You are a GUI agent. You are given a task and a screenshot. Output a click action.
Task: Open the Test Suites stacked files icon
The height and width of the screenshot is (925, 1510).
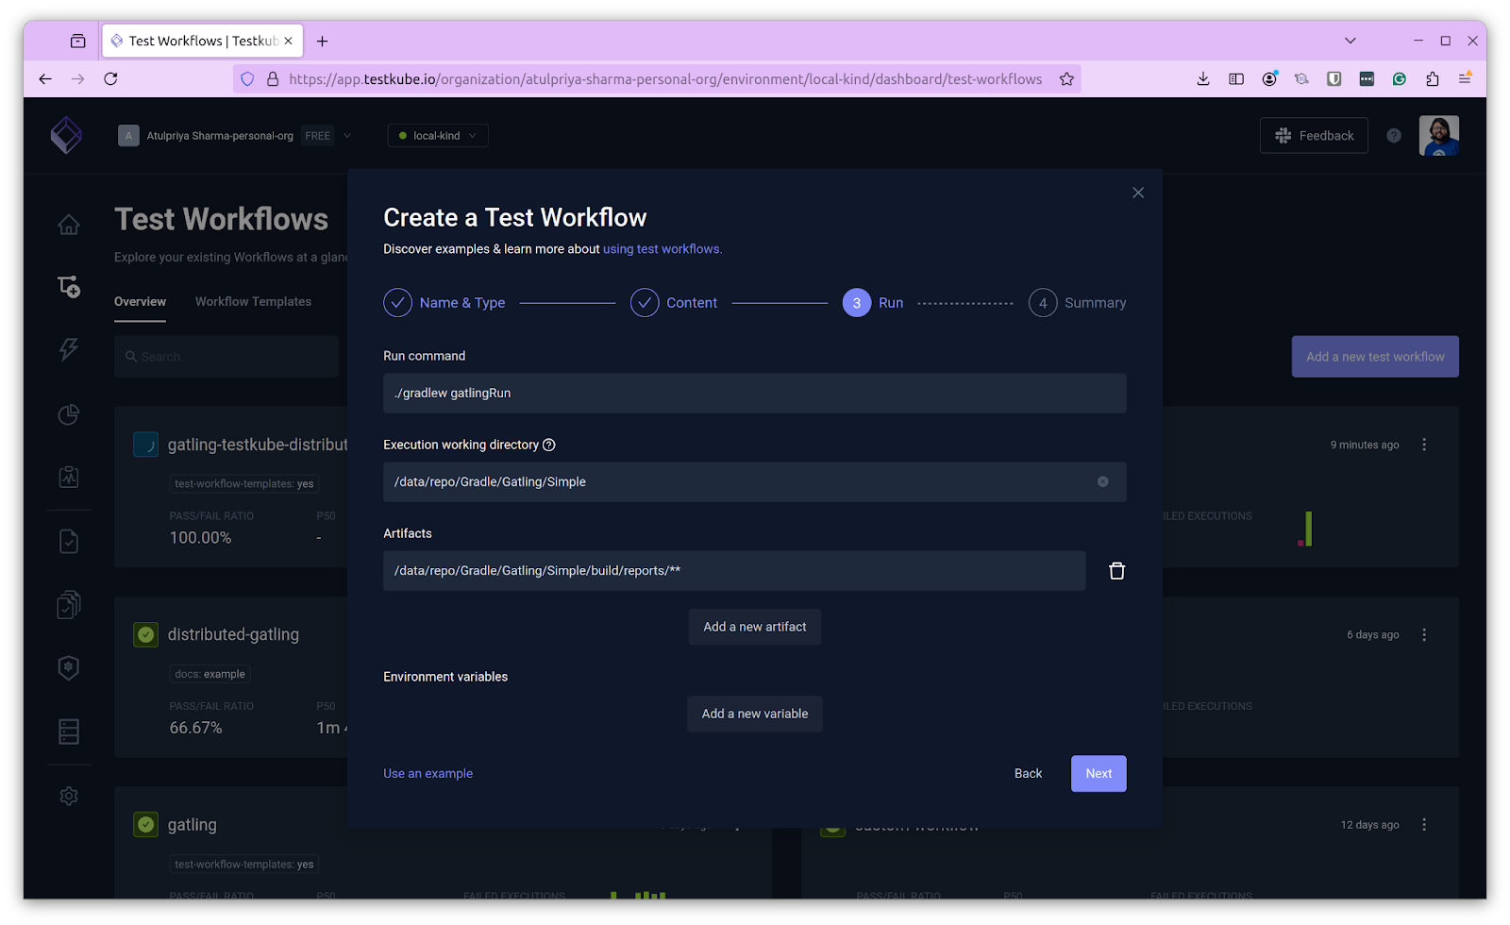[69, 604]
